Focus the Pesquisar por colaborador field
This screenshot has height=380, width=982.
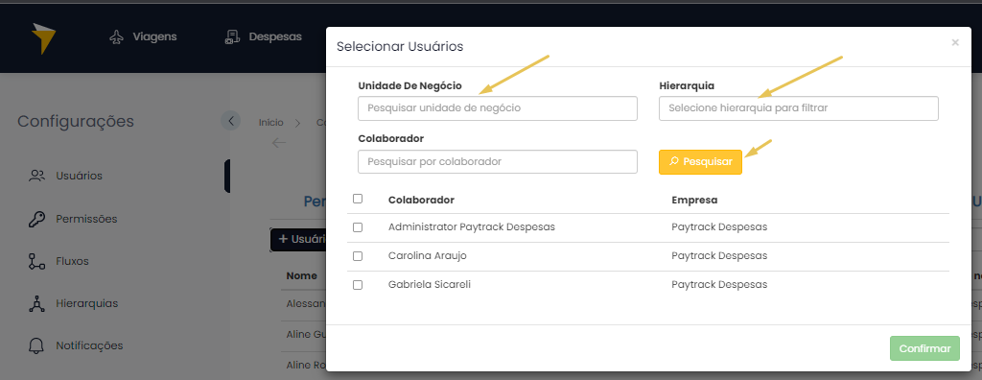pos(498,161)
